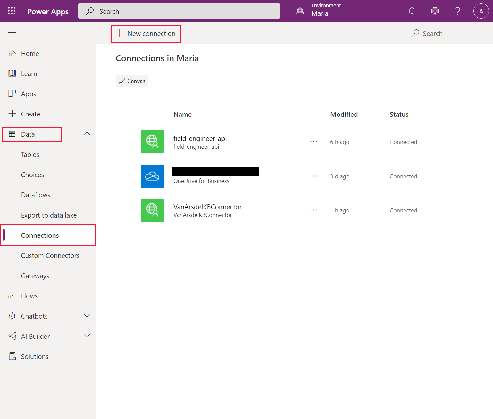Open the Power Apps waffle app launcher

click(x=12, y=11)
